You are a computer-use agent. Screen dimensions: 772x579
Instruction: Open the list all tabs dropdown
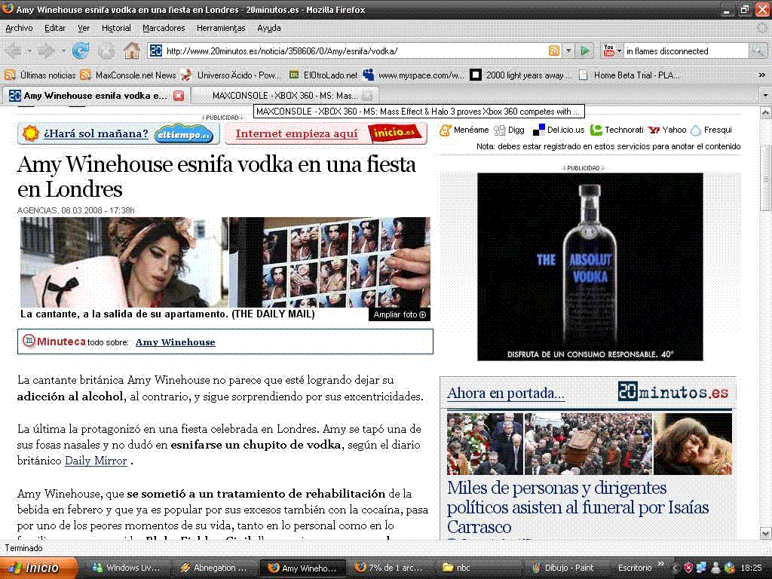pyautogui.click(x=765, y=96)
